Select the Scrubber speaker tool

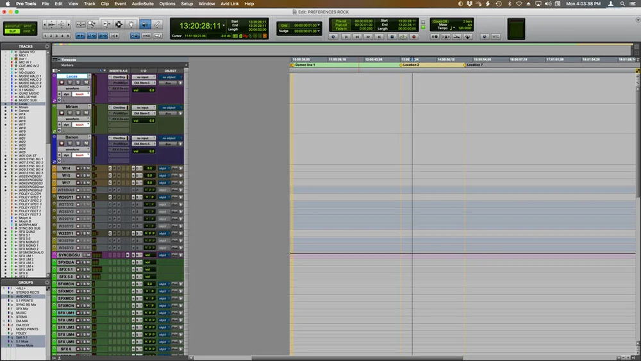[145, 24]
